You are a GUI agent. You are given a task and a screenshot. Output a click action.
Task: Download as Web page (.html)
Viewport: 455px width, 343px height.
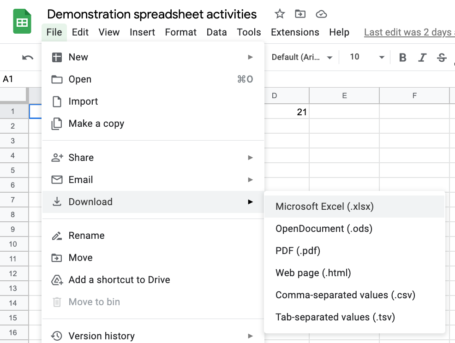coord(354,273)
